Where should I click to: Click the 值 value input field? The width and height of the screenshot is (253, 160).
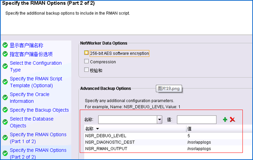point(196,120)
